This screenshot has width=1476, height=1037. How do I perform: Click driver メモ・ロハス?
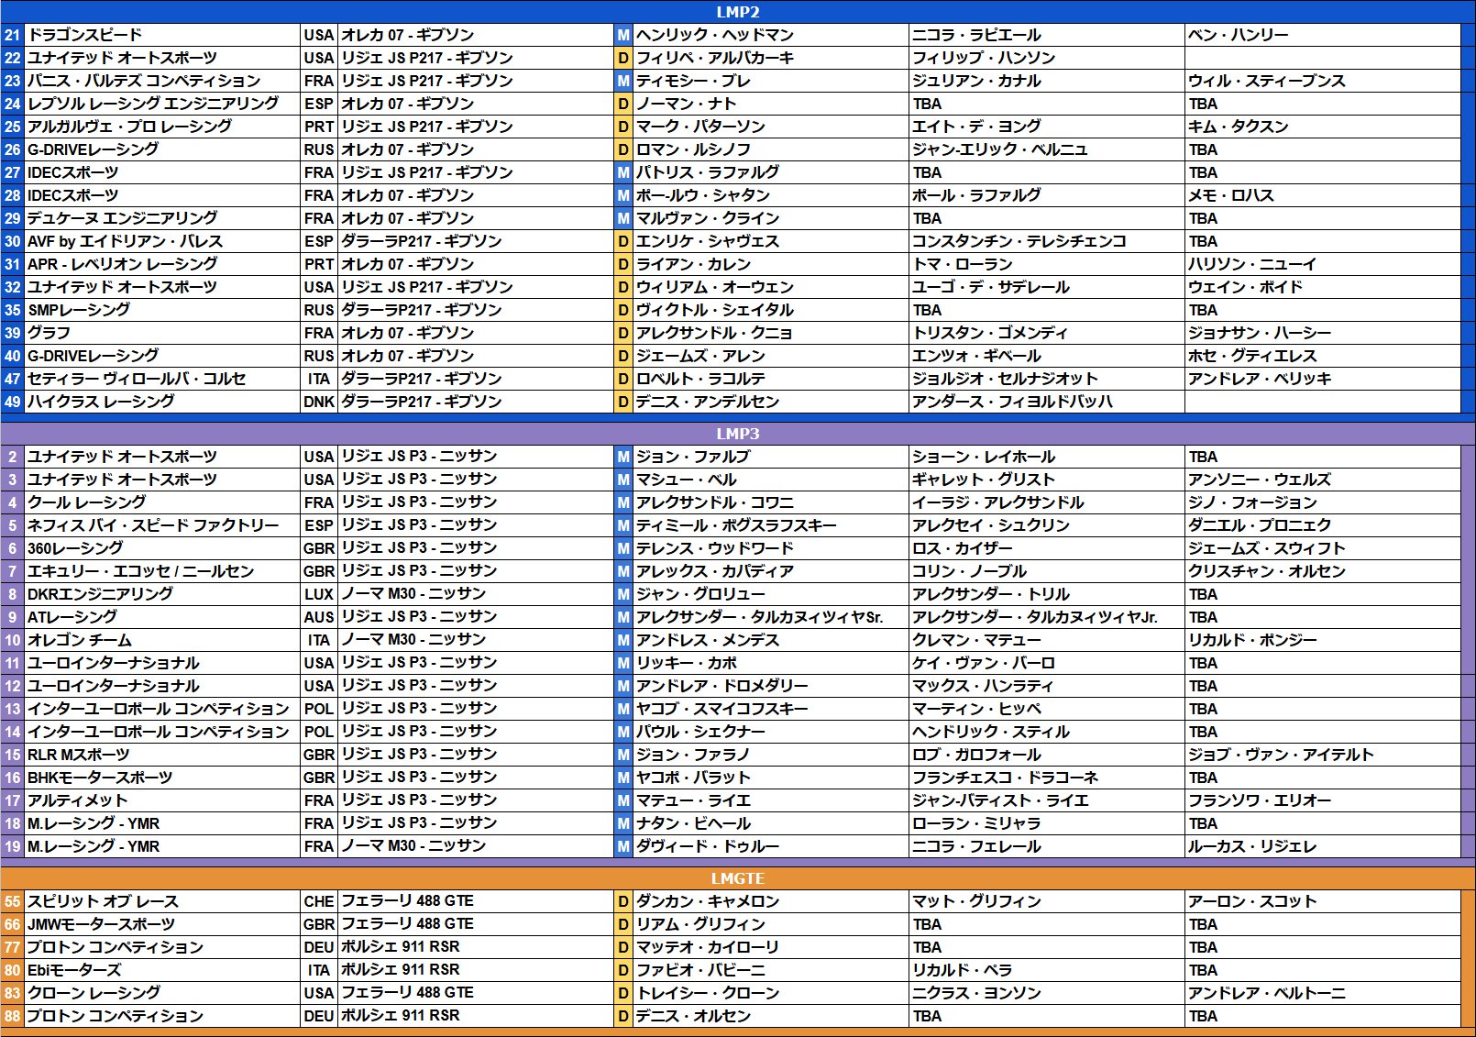coord(1230,195)
